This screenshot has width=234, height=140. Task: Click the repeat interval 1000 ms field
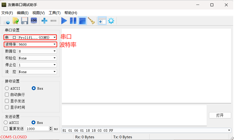[x=38, y=129]
